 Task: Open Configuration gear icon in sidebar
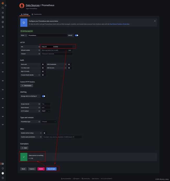click(x=3, y=164)
